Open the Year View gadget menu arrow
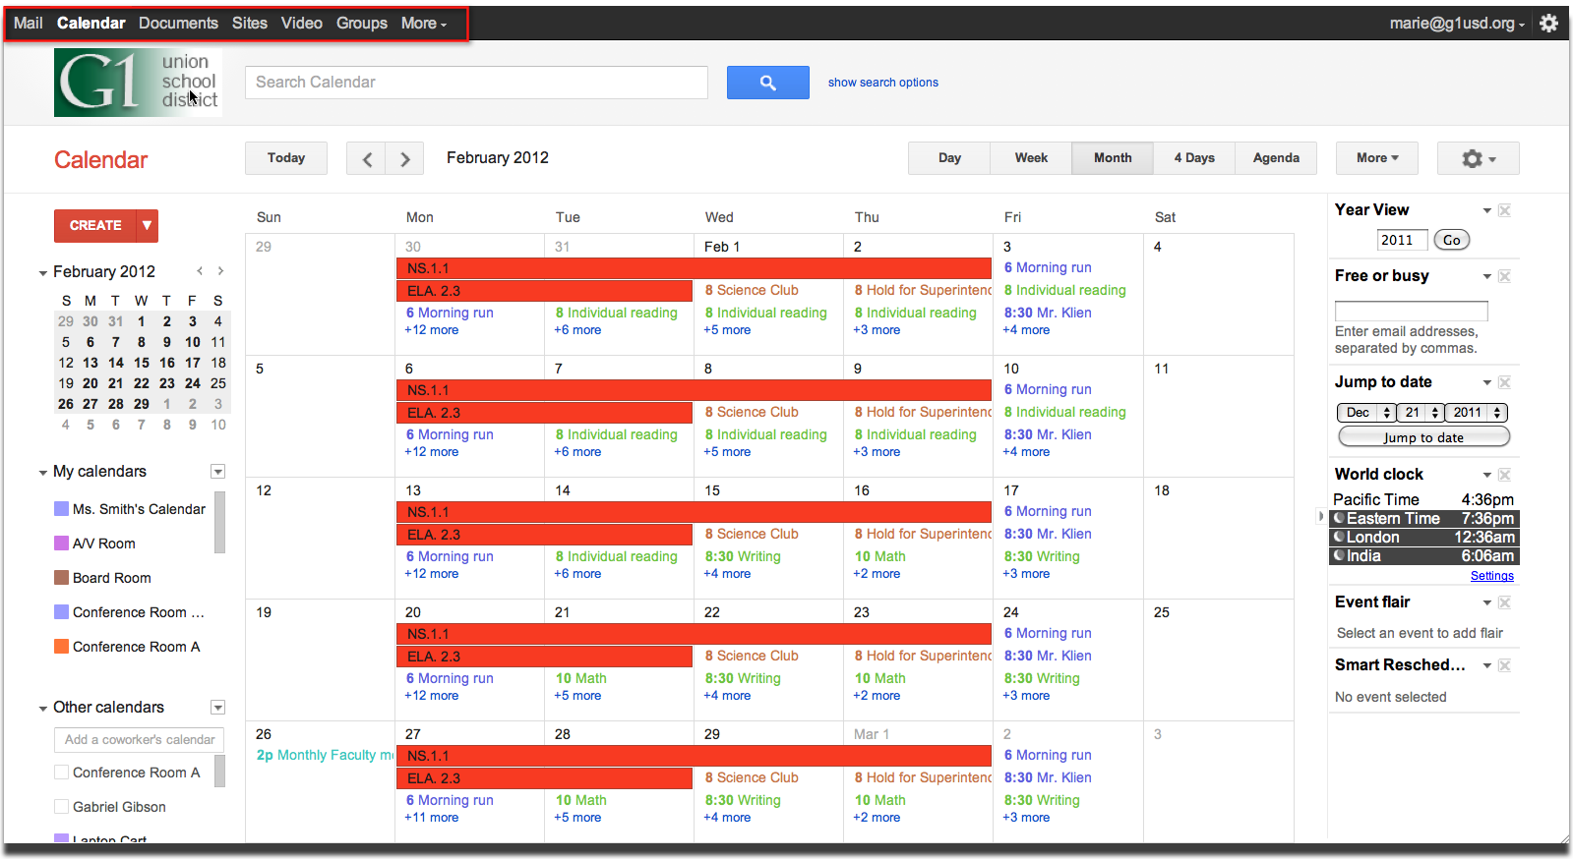 (1486, 210)
